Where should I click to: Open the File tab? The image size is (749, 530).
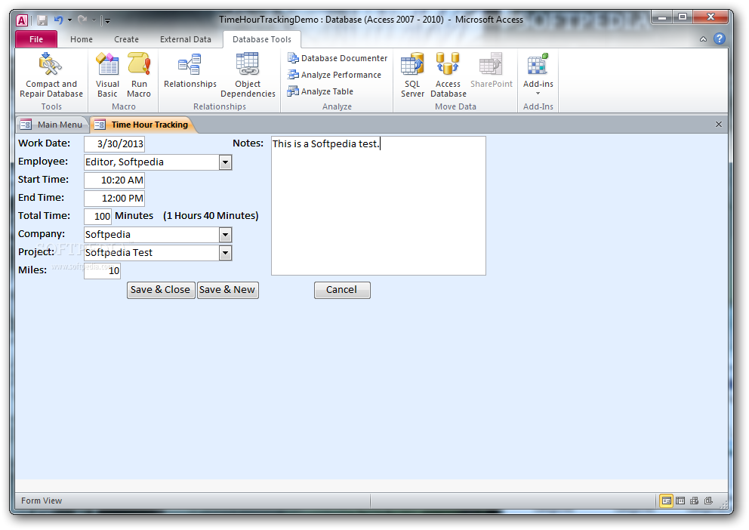36,39
